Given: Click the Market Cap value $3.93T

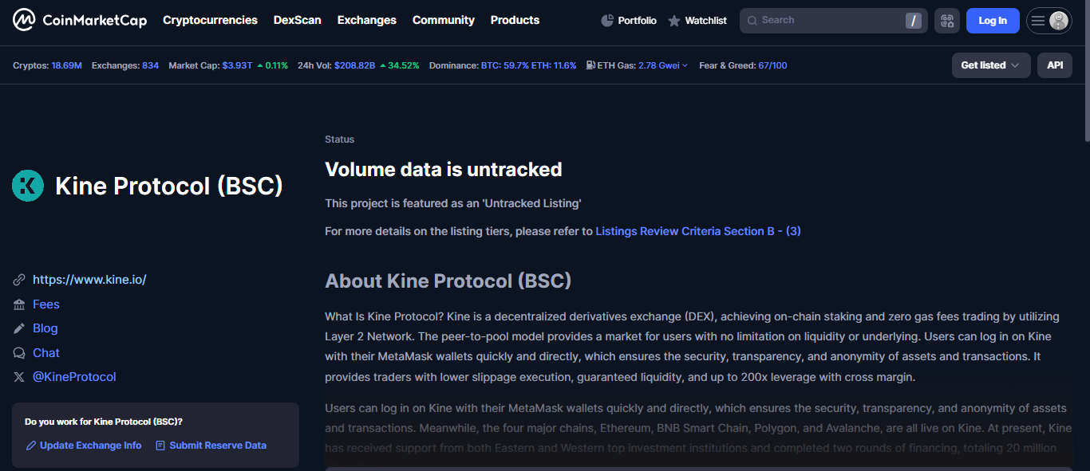Looking at the screenshot, I should point(238,65).
